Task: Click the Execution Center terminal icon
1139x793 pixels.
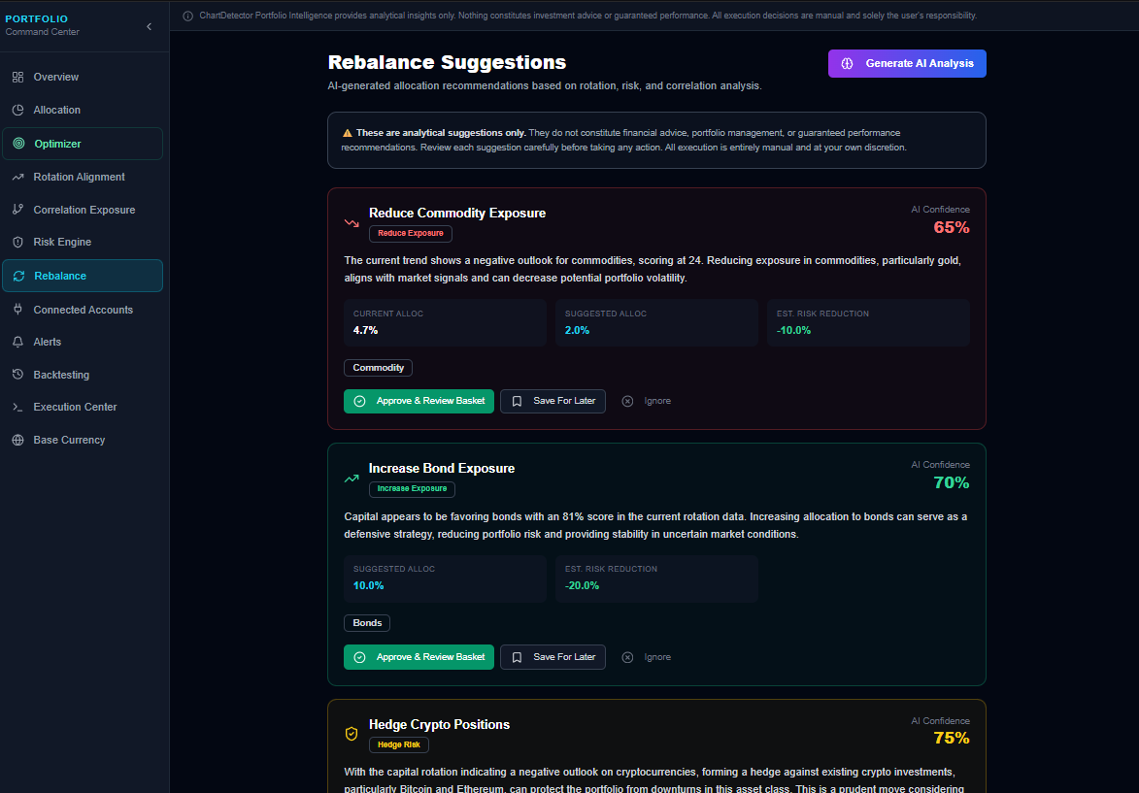Action: (x=18, y=408)
